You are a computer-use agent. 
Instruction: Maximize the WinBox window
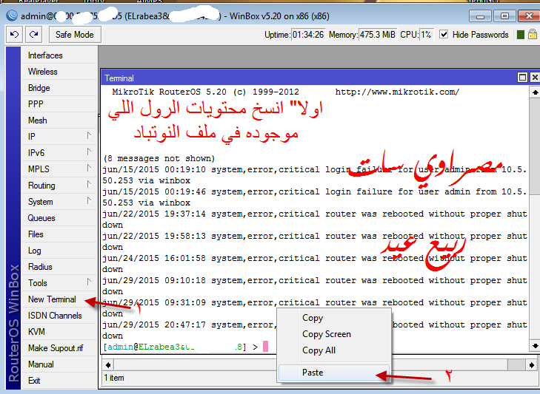pyautogui.click(x=504, y=16)
